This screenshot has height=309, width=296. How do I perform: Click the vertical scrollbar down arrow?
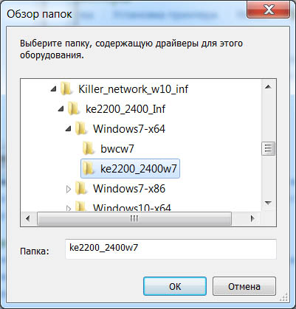[268, 203]
